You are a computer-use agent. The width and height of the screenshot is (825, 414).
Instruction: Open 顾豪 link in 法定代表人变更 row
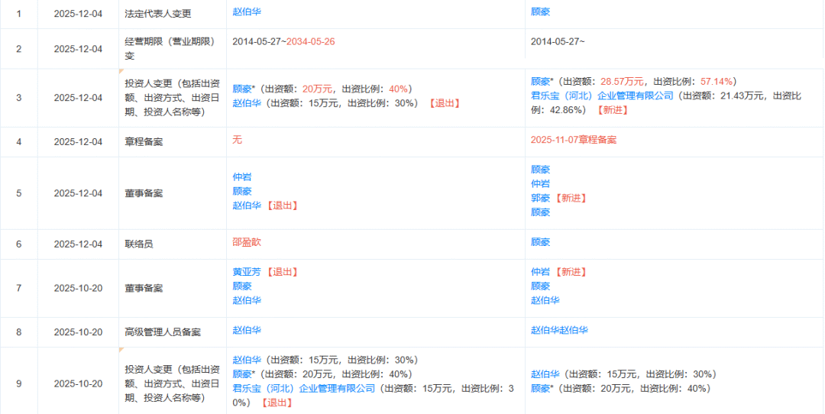540,12
